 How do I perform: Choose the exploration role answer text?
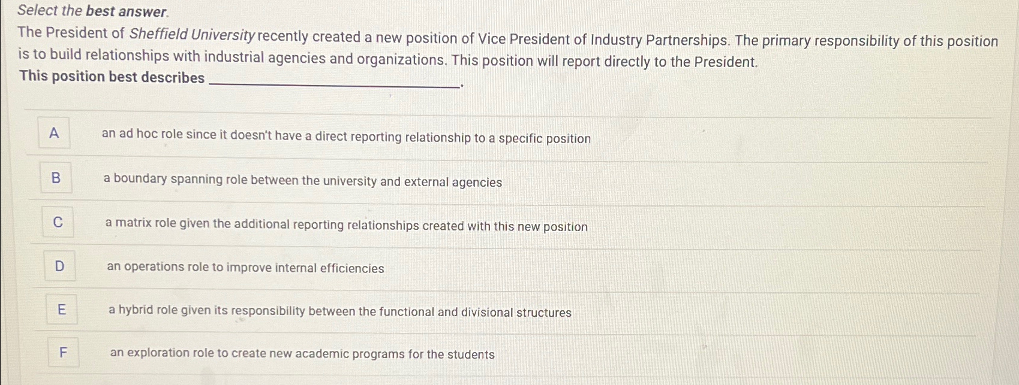pos(302,353)
